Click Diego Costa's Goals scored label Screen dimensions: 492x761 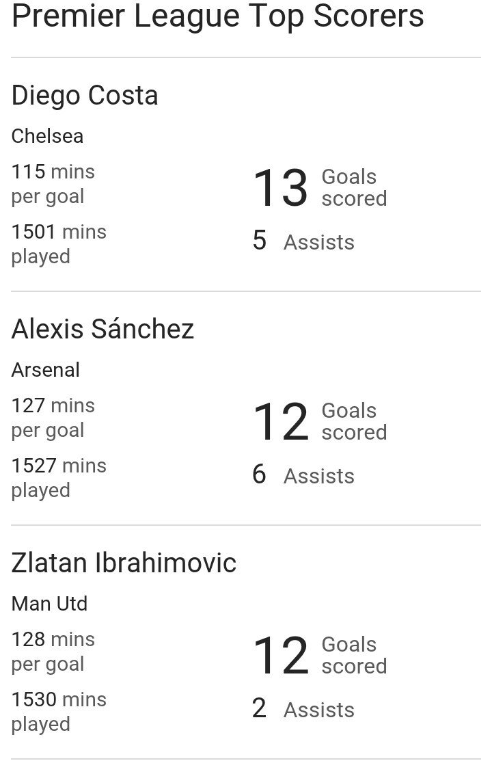tap(354, 187)
